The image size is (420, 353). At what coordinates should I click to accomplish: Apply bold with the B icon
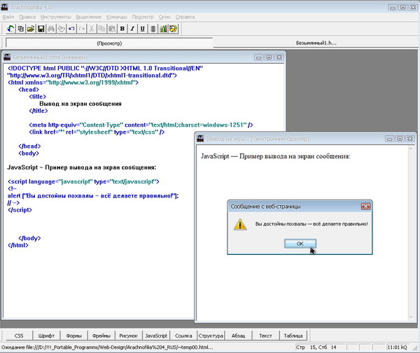click(x=122, y=29)
